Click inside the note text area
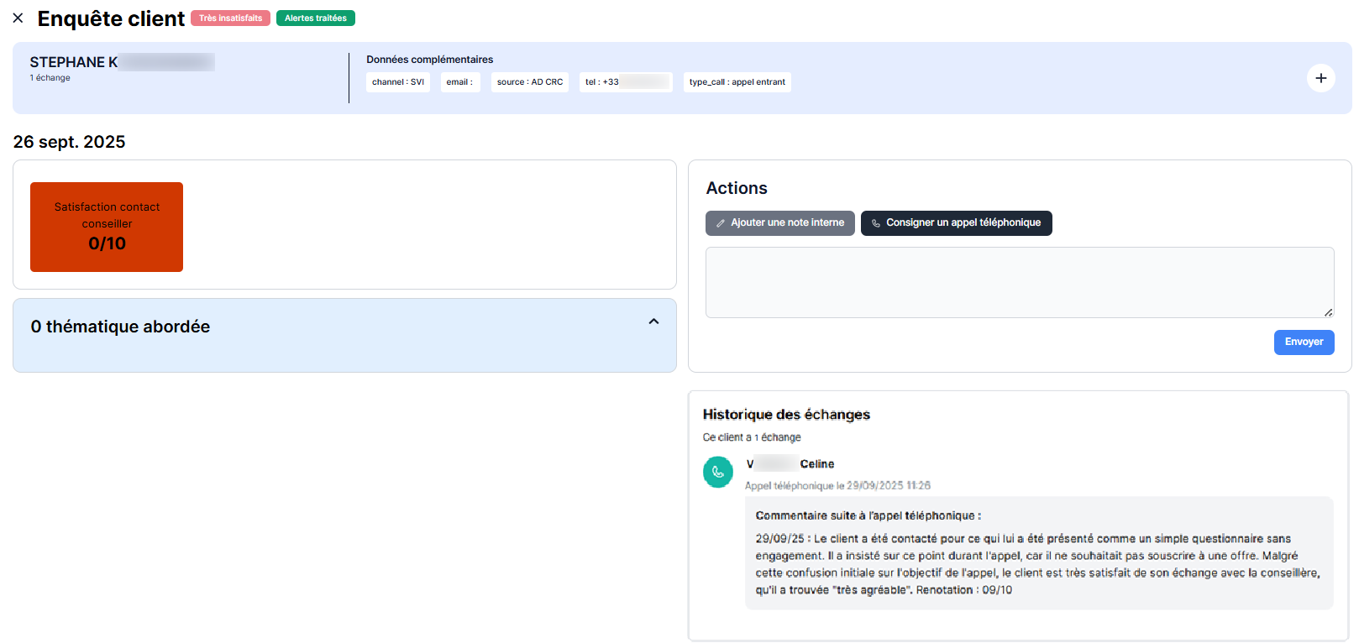This screenshot has height=643, width=1359. click(x=1019, y=282)
